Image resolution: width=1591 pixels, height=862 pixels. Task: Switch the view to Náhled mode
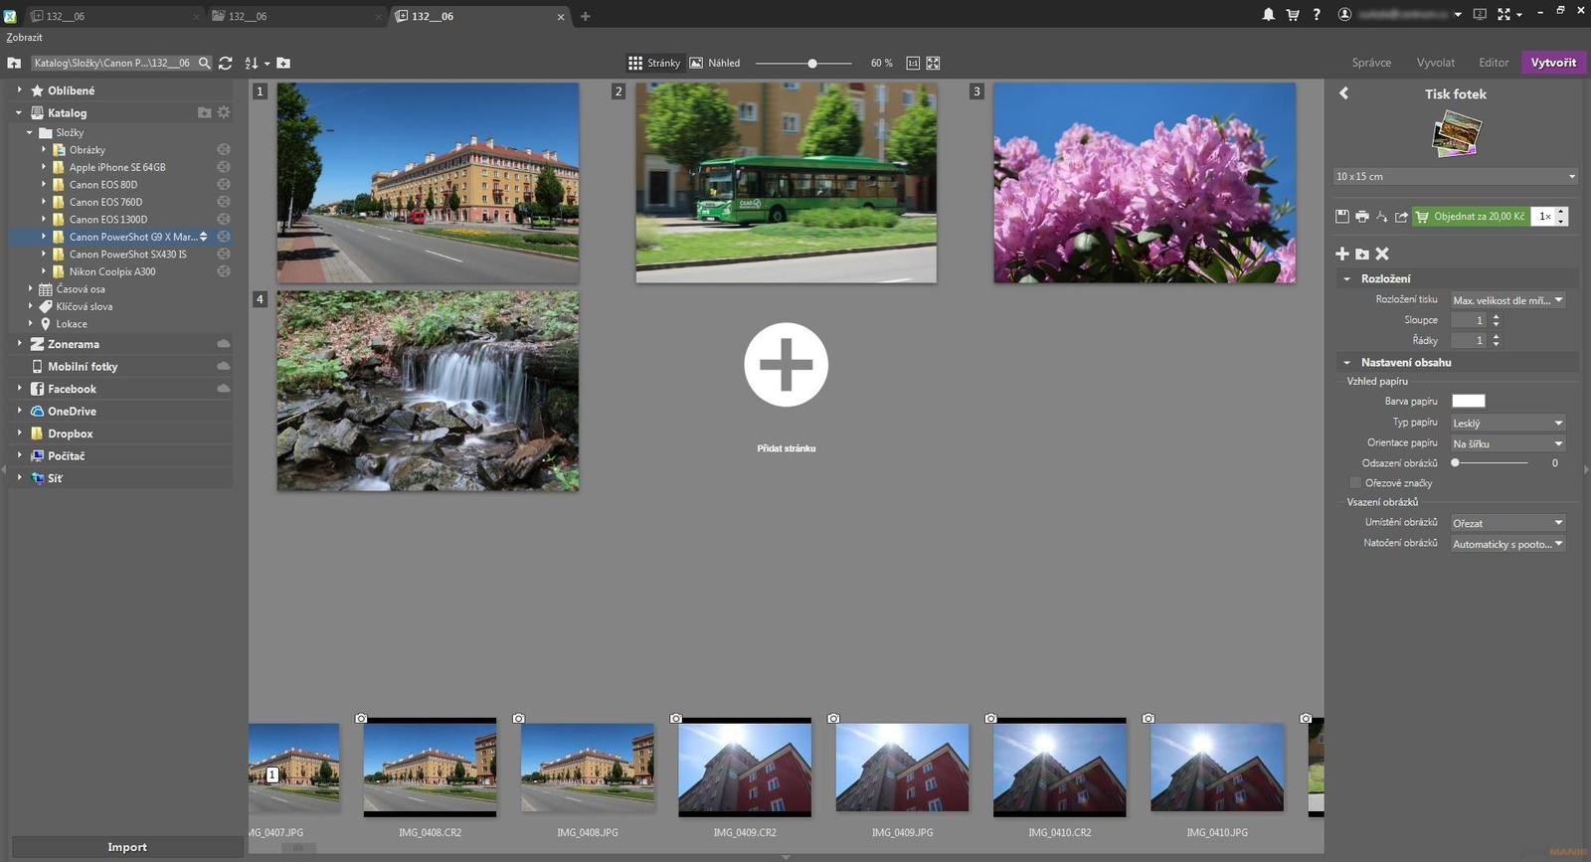[x=715, y=63]
